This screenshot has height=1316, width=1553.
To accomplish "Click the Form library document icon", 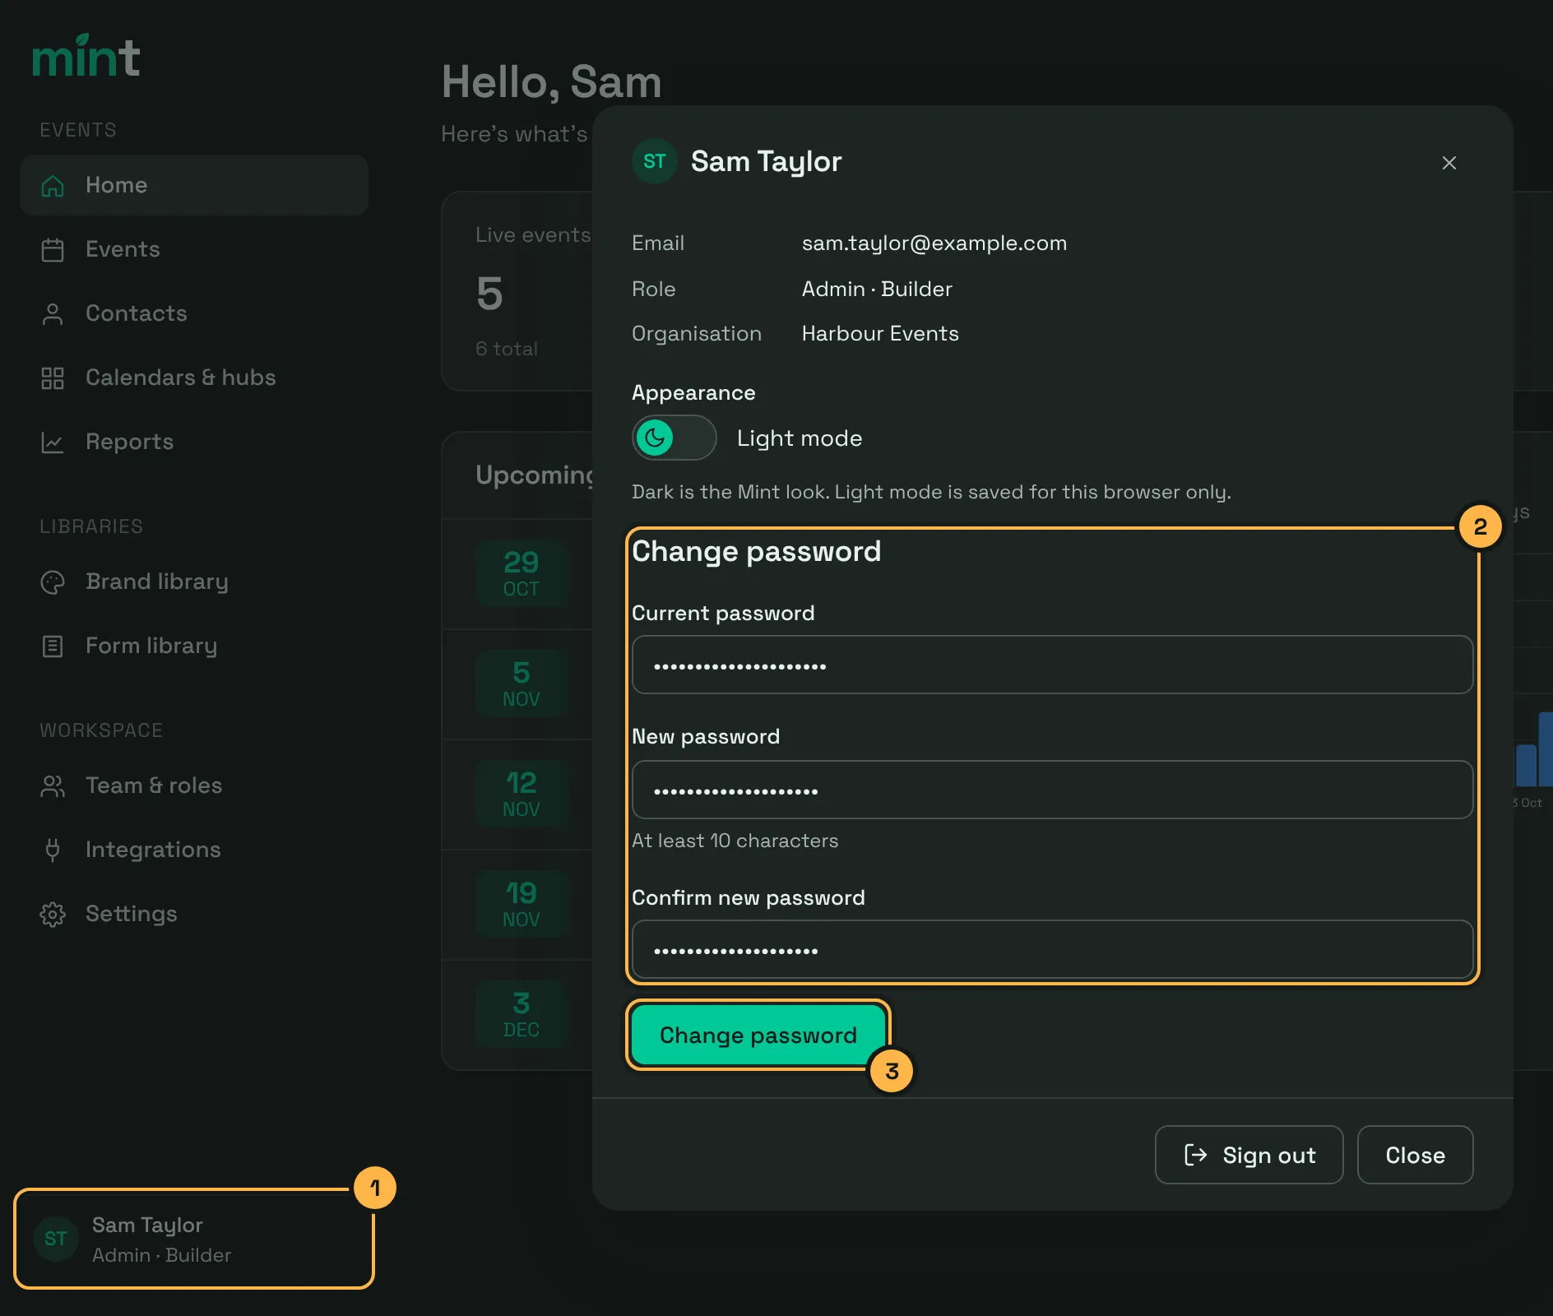I will coord(53,646).
